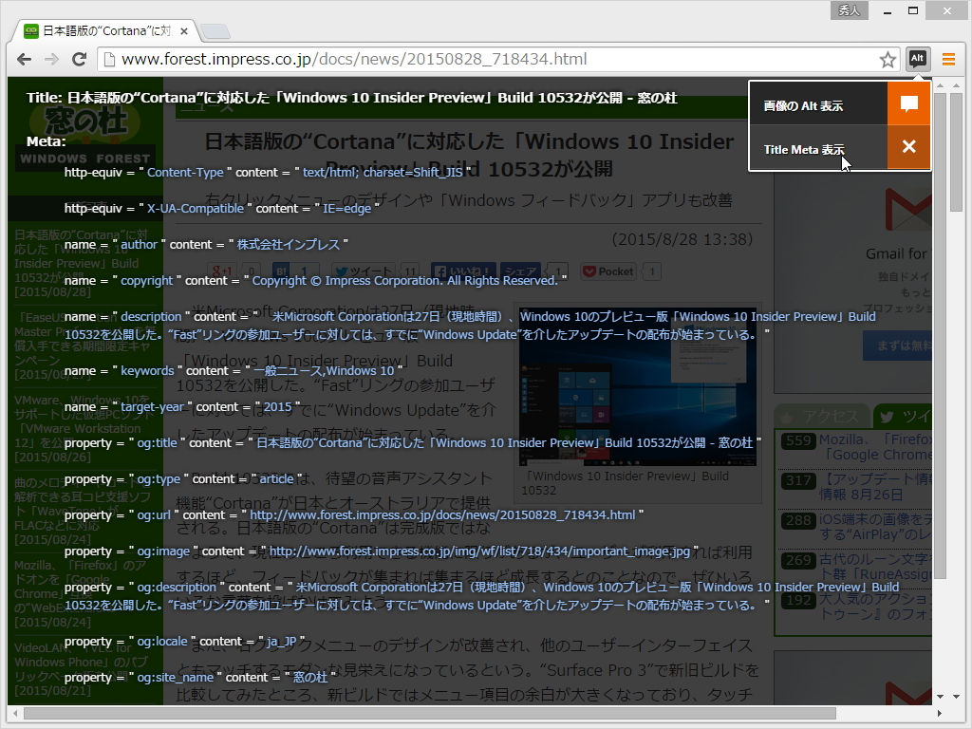Viewport: 972px width, 729px height.
Task: Click the Content-Type meta value
Action: 185,173
